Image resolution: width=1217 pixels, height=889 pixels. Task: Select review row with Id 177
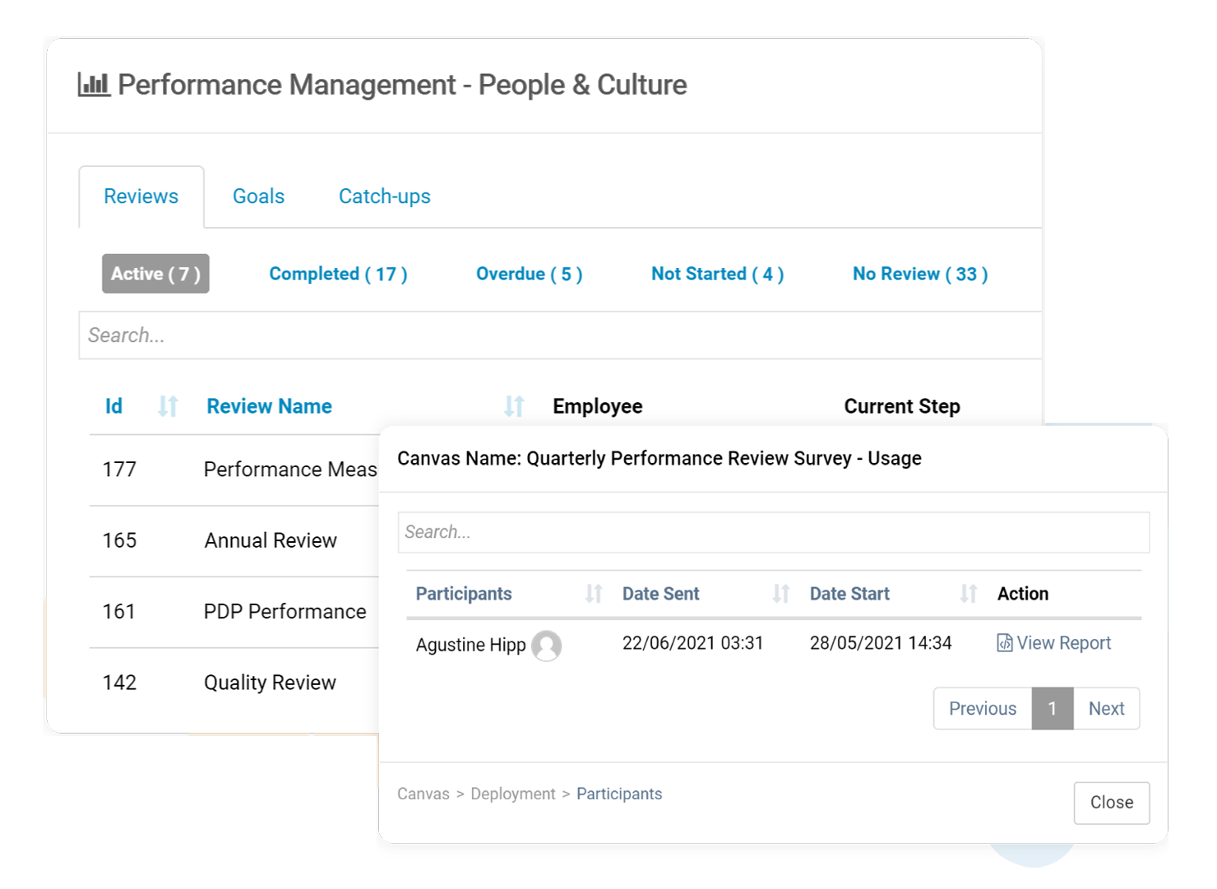click(119, 470)
